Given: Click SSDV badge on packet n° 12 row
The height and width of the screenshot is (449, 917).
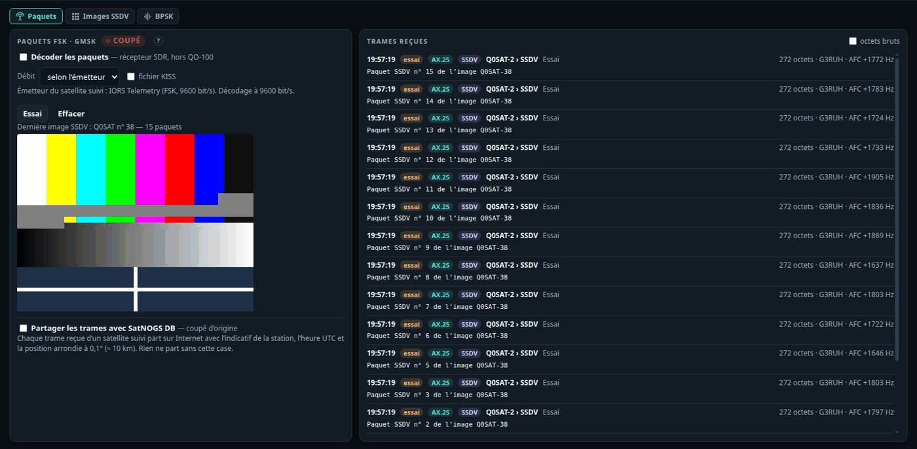Looking at the screenshot, I should click(x=469, y=148).
